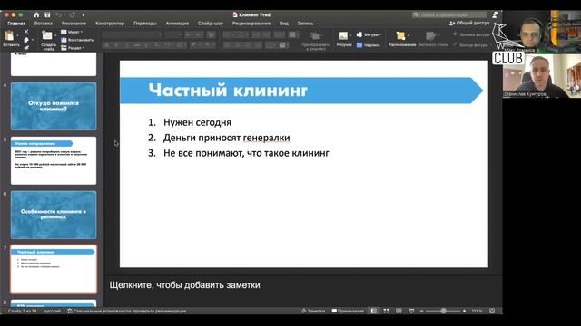This screenshot has height=326, width=581.
Task: Open the Анимация ribbon tab
Action: point(177,24)
